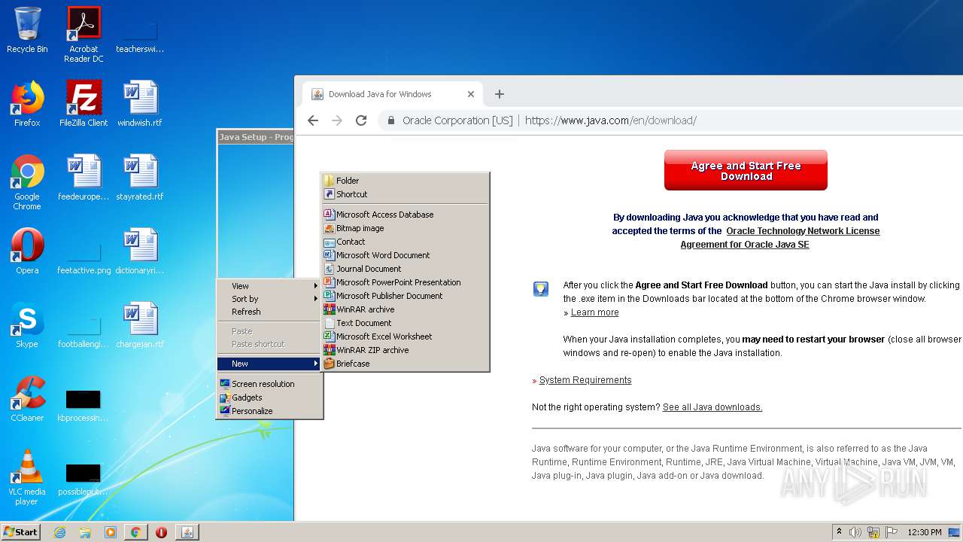Expand the Sort by submenu
The width and height of the screenshot is (963, 542).
[270, 299]
